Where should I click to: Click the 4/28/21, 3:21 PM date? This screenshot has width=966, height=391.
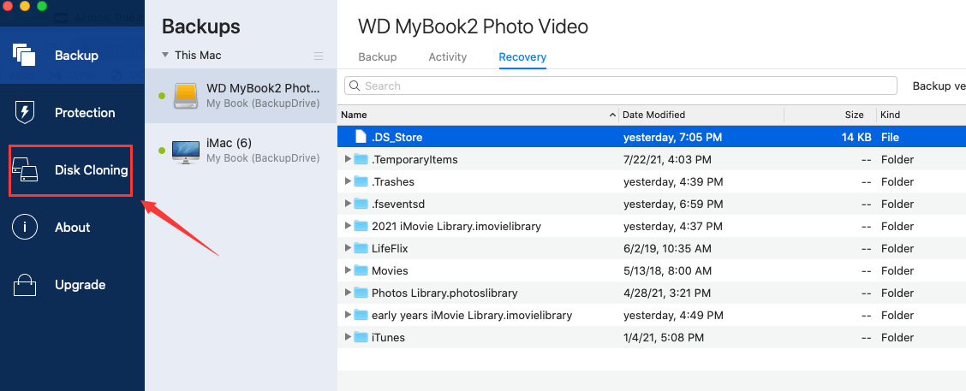click(667, 293)
